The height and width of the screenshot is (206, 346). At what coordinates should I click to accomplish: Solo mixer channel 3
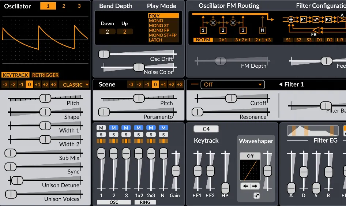click(x=126, y=135)
